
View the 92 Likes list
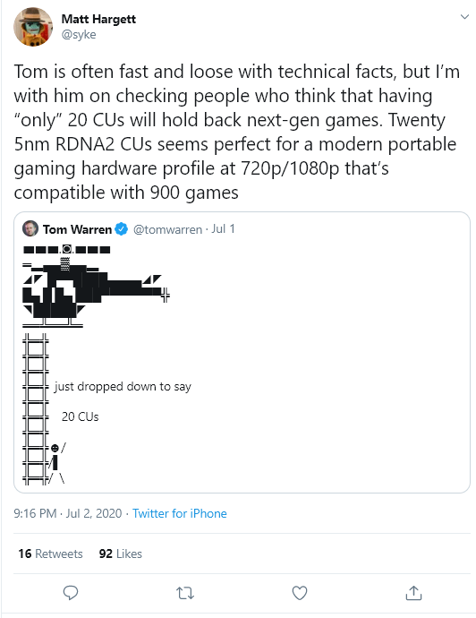(x=121, y=554)
